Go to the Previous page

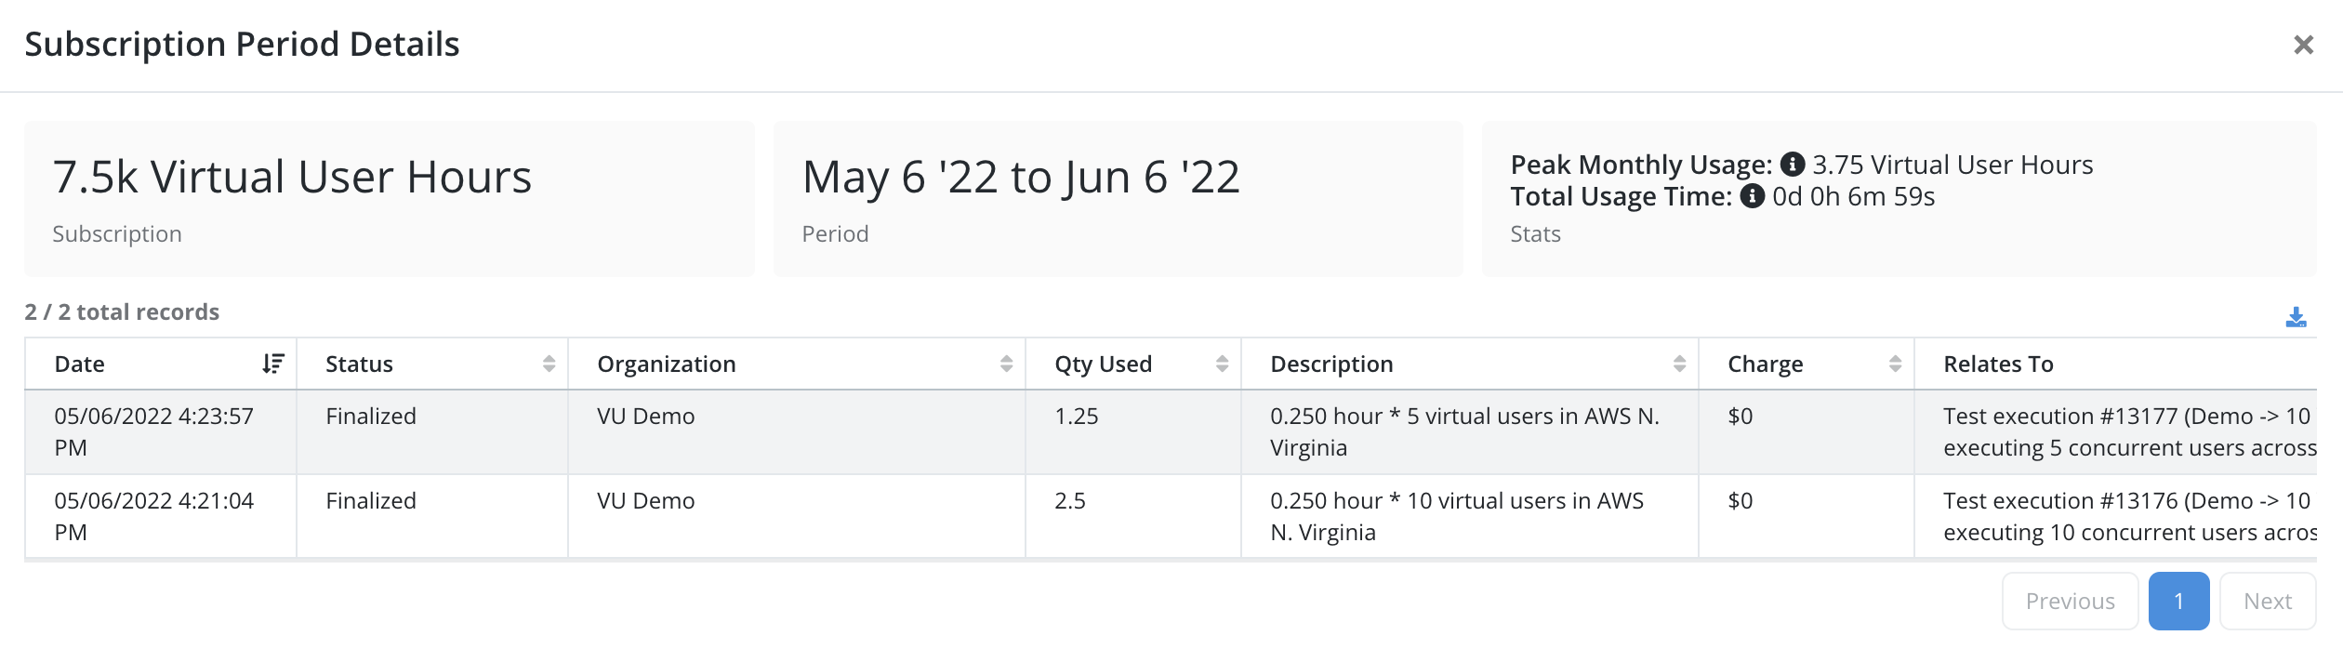coord(2070,602)
